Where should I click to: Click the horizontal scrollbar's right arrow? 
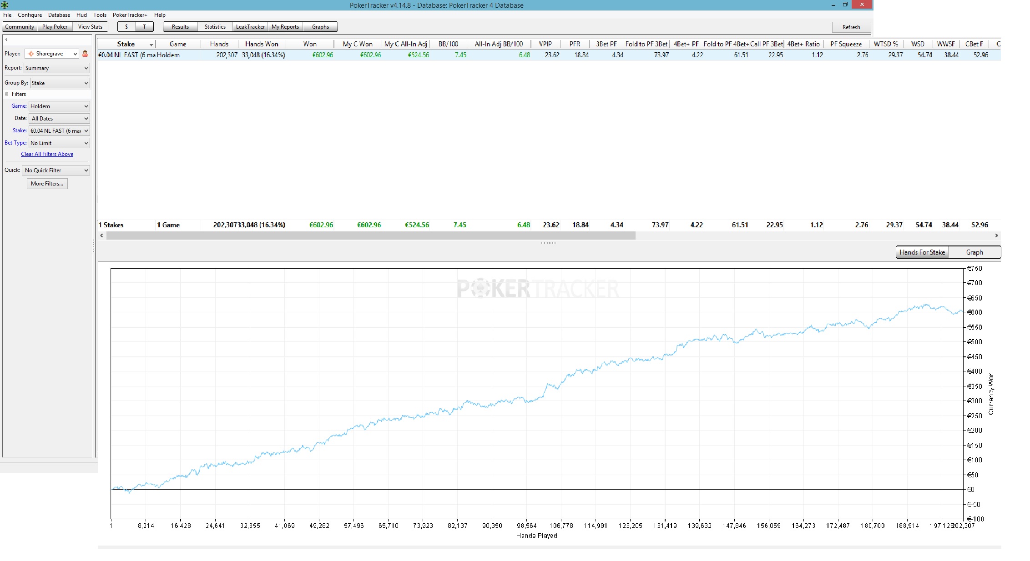tap(996, 235)
